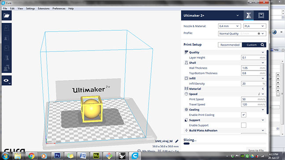Click the Infill Density input field
This screenshot has height=160, width=285.
coord(253,84)
